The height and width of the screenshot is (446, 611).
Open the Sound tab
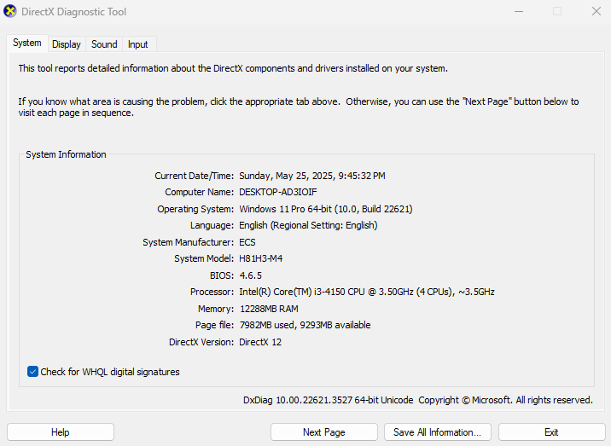tap(104, 44)
